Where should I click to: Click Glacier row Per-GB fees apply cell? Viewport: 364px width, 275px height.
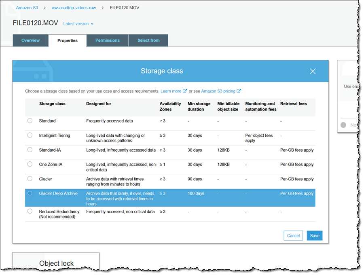[297, 179]
